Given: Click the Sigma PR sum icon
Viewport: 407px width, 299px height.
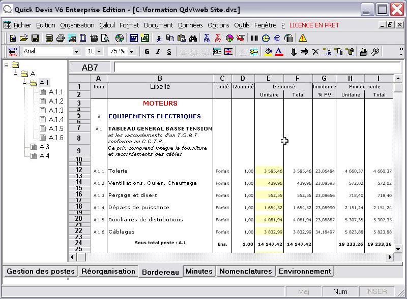Looking at the screenshot, I should pos(206,38).
